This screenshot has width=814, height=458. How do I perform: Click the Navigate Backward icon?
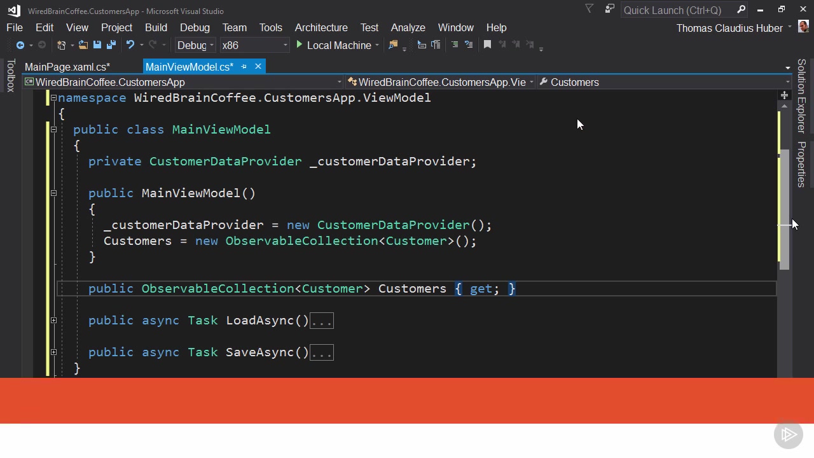(x=20, y=45)
